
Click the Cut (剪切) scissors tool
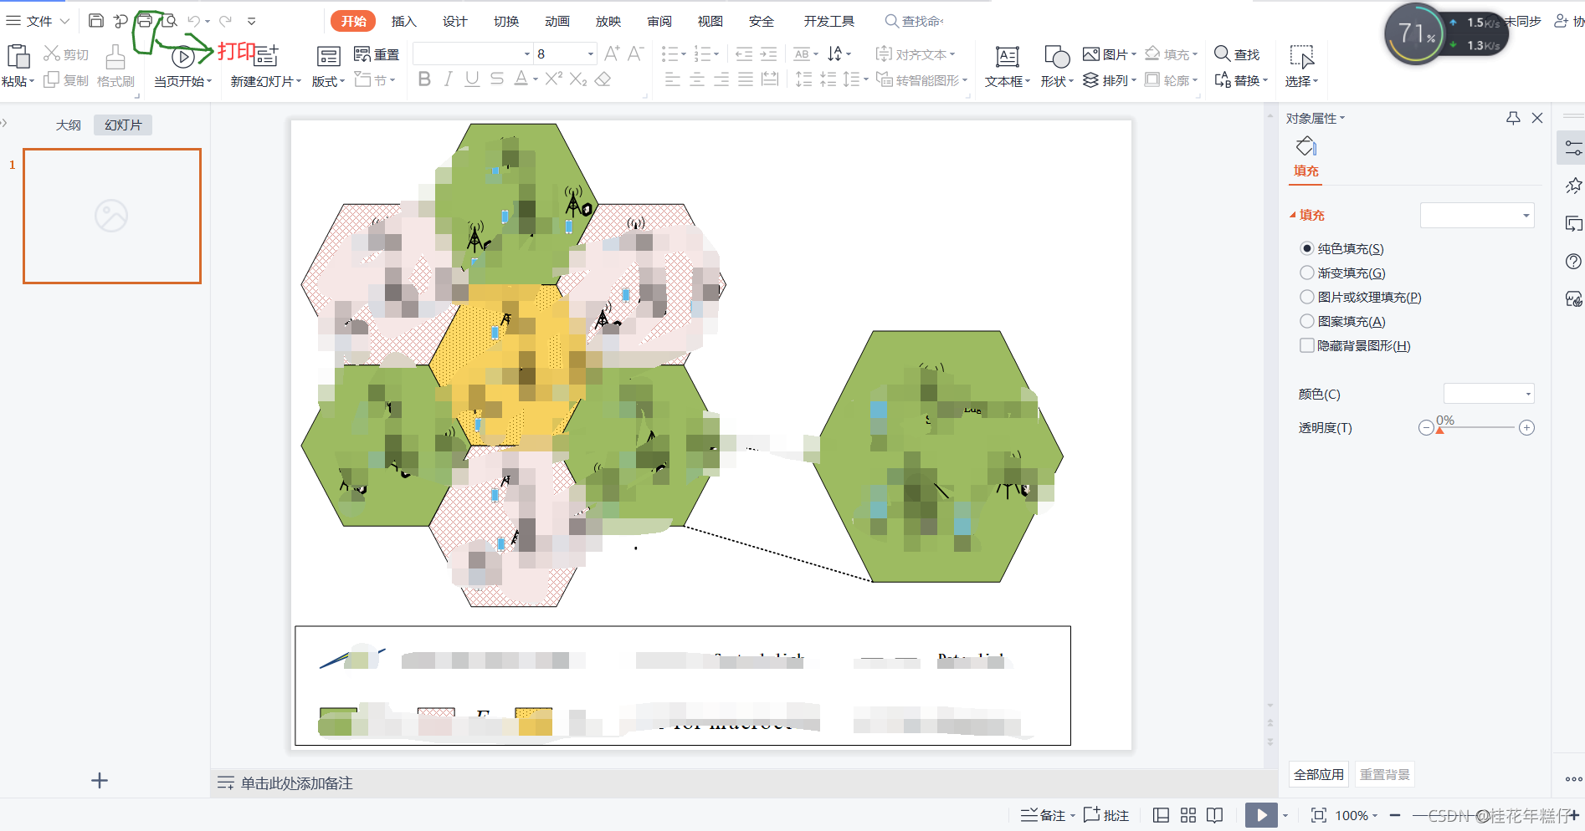[66, 54]
